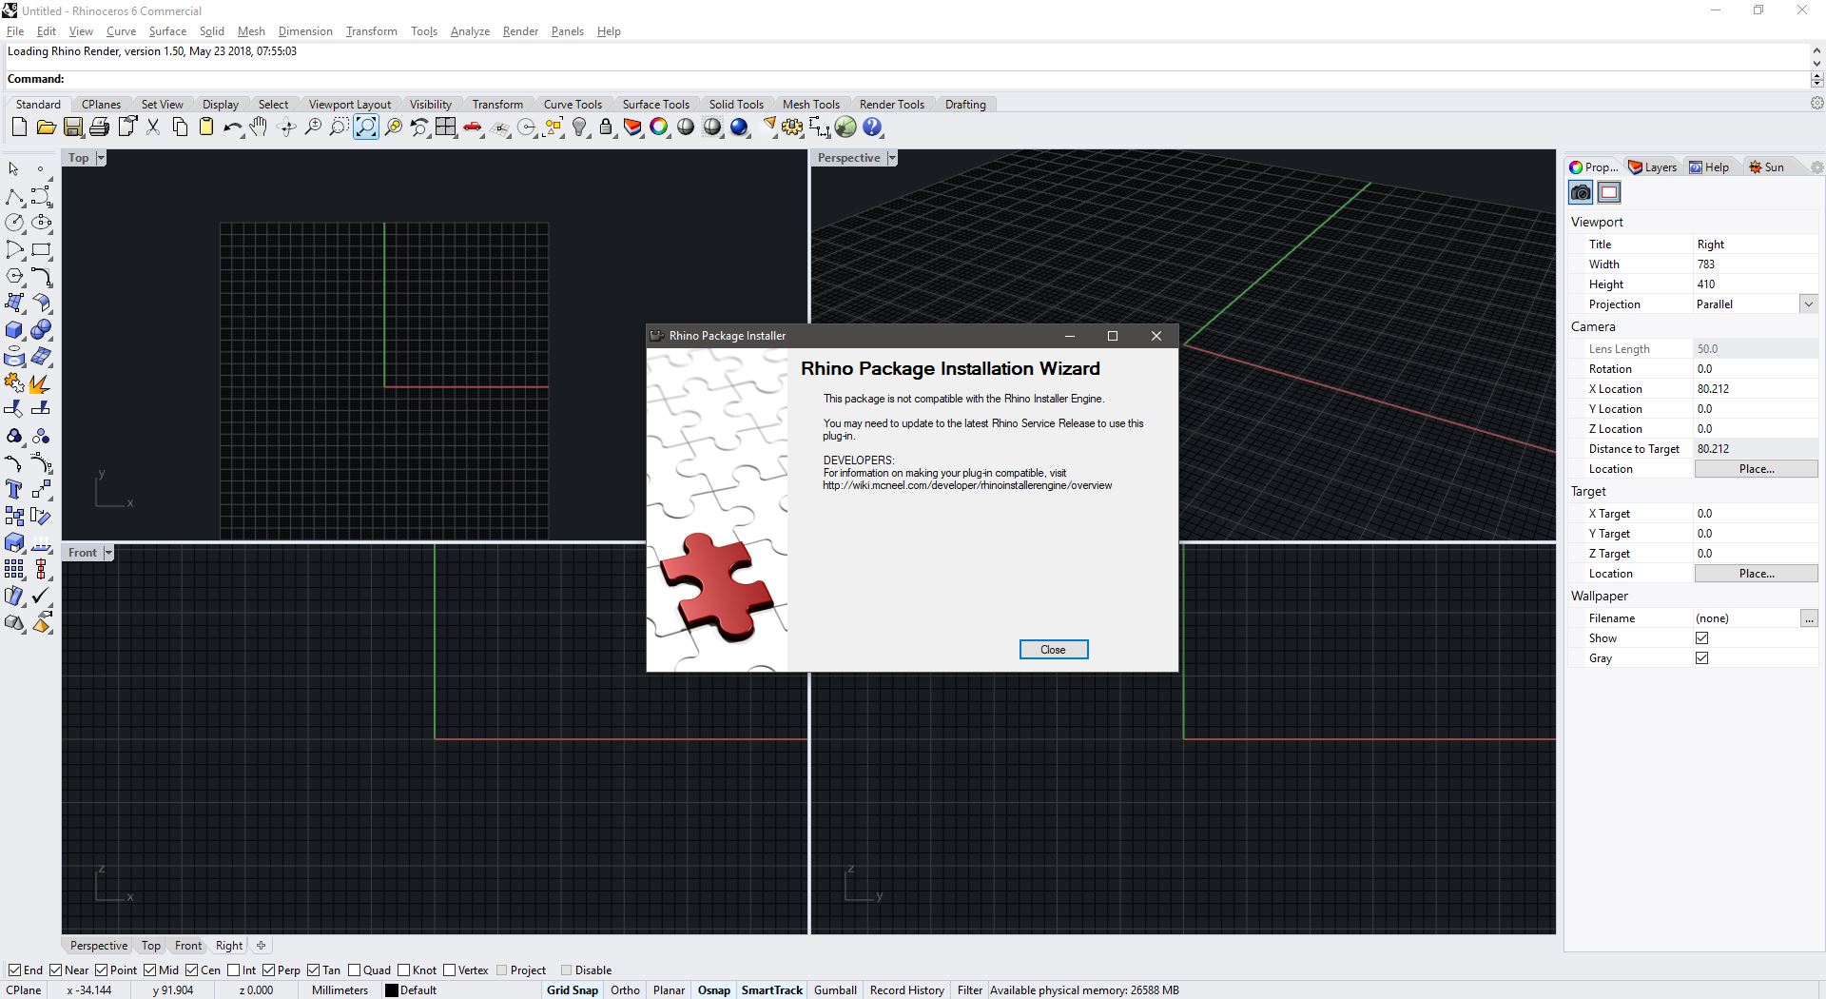Image resolution: width=1826 pixels, height=999 pixels.
Task: Open the Edit Layers toolbar icon
Action: click(632, 127)
